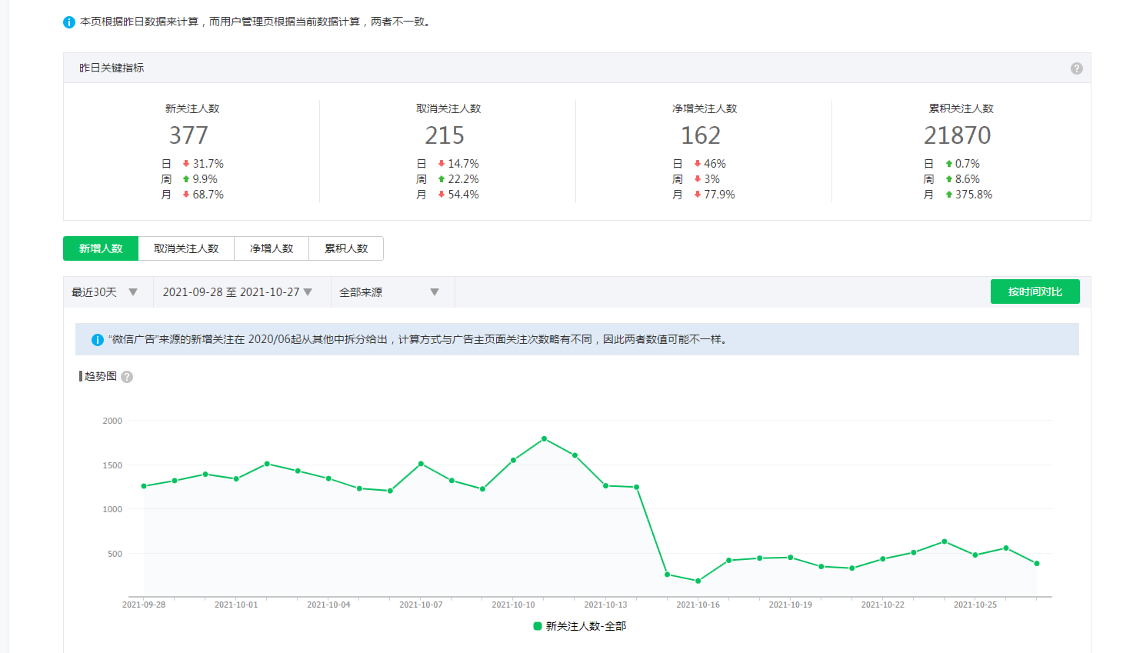Click question mark icon beside 趋势图
The image size is (1143, 653).
tap(127, 377)
